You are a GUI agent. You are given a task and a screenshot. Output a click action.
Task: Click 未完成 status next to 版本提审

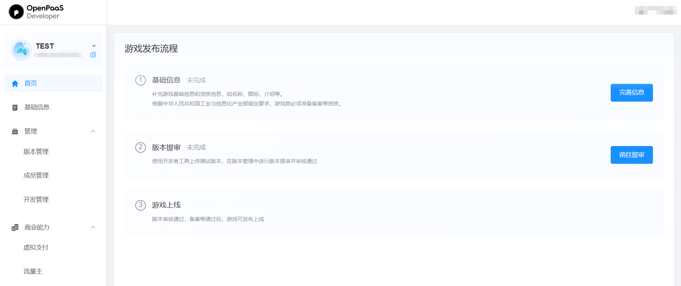click(x=196, y=147)
